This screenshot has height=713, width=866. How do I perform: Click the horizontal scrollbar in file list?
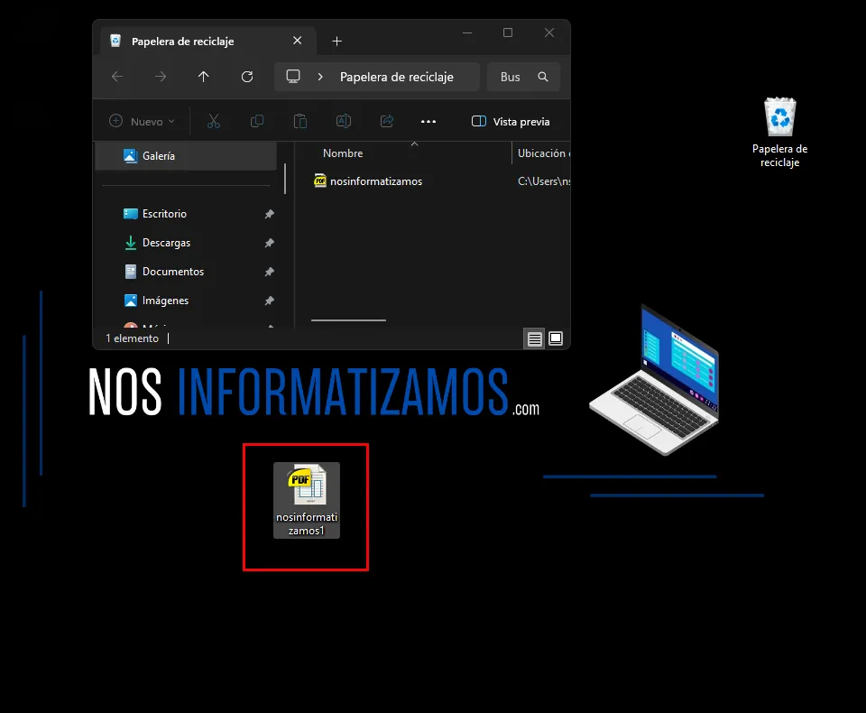point(348,320)
